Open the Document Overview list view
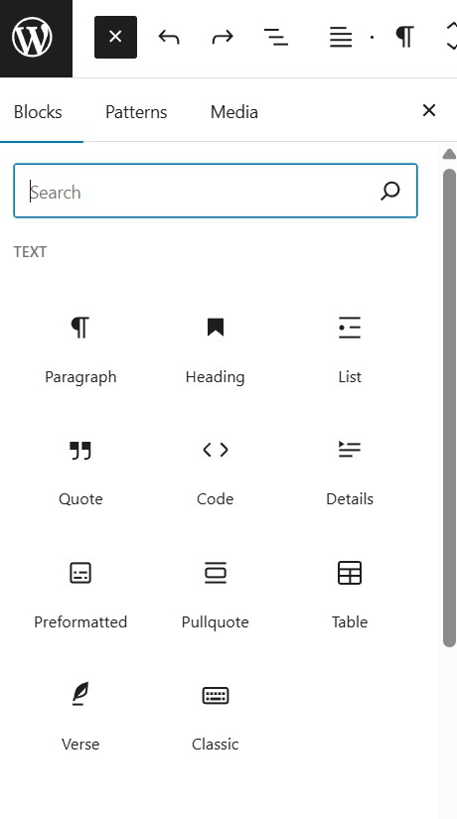457x819 pixels. (x=276, y=37)
